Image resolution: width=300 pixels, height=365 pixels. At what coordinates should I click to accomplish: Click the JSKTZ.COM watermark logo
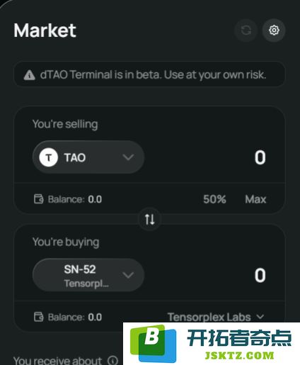[x=212, y=344]
